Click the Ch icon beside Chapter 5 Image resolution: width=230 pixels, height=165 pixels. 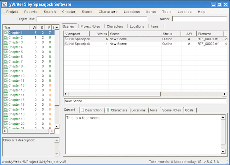(6, 52)
